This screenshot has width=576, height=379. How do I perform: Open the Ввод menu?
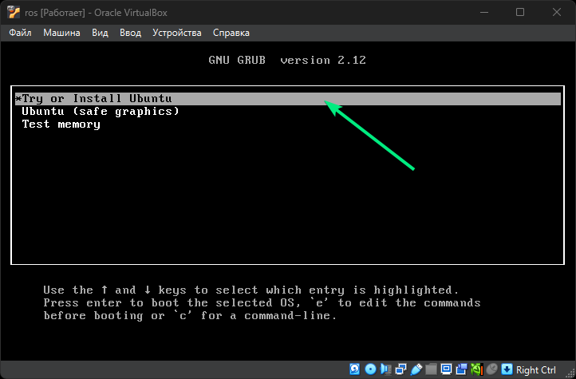130,33
